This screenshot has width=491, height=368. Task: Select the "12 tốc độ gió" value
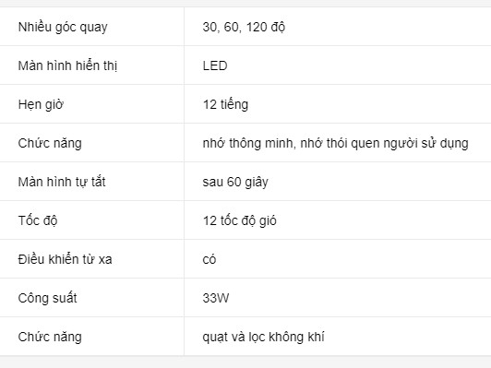coord(240,220)
